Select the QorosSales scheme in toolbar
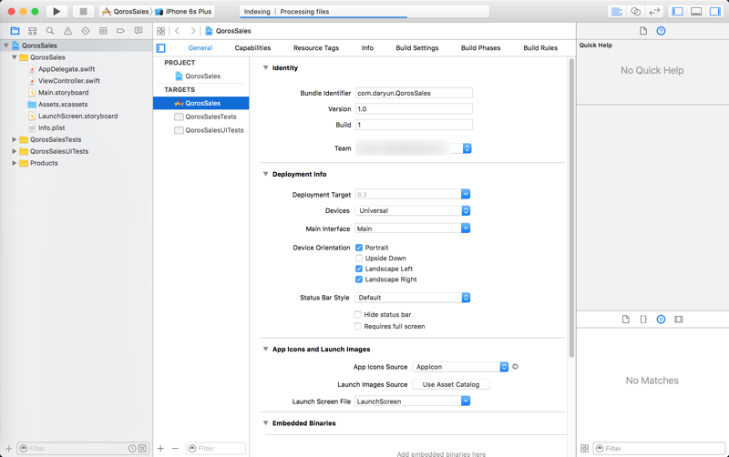Viewport: 729px width, 457px height. click(x=126, y=12)
